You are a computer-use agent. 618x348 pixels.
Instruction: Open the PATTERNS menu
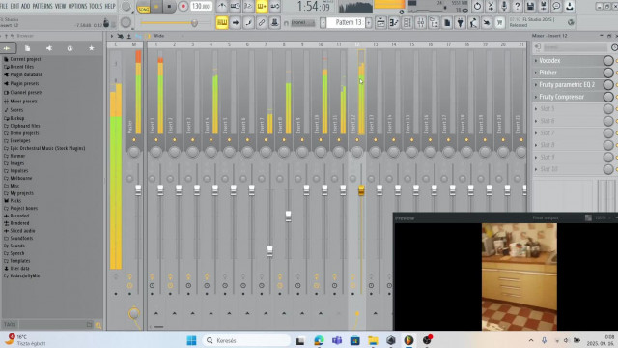[42, 6]
